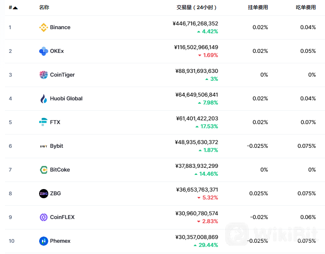The height and width of the screenshot is (254, 325).
Task: Click the OKEx blue logo icon
Action: 43,51
